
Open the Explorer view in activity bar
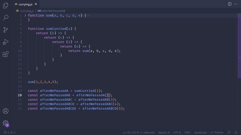click(6, 6)
